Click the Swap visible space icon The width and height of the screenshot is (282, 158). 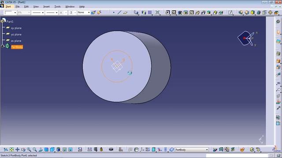click(x=70, y=150)
